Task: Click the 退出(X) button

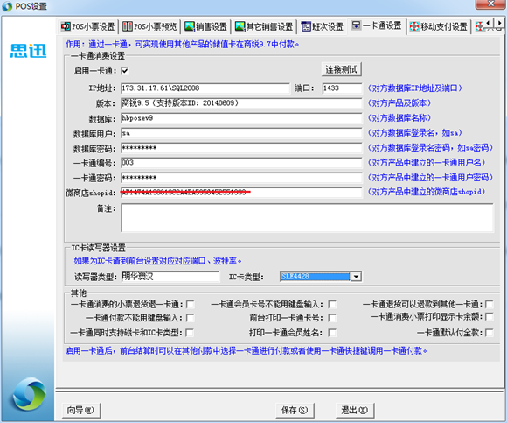Action: pyautogui.click(x=355, y=411)
